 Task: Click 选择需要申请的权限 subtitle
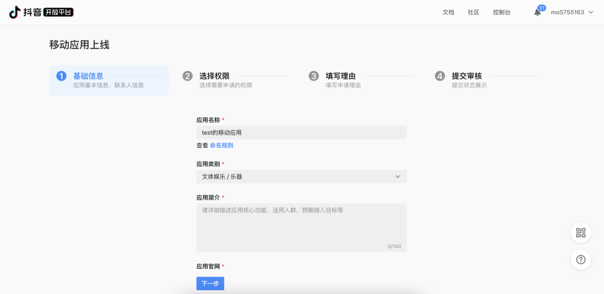click(x=226, y=86)
